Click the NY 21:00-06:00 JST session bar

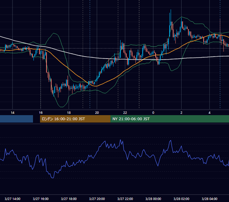click(169, 119)
